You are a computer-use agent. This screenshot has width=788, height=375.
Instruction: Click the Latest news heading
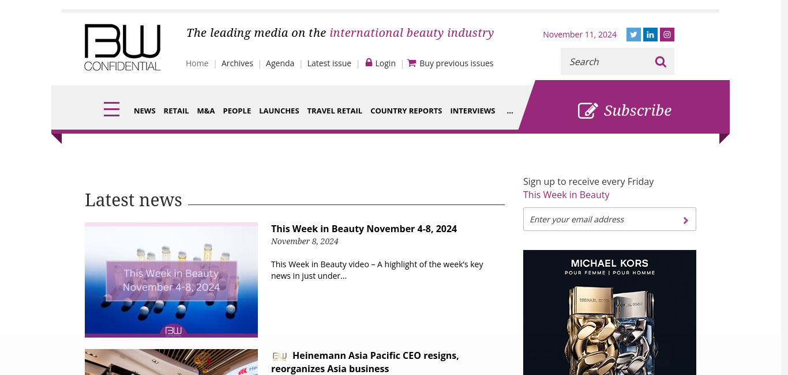[133, 200]
